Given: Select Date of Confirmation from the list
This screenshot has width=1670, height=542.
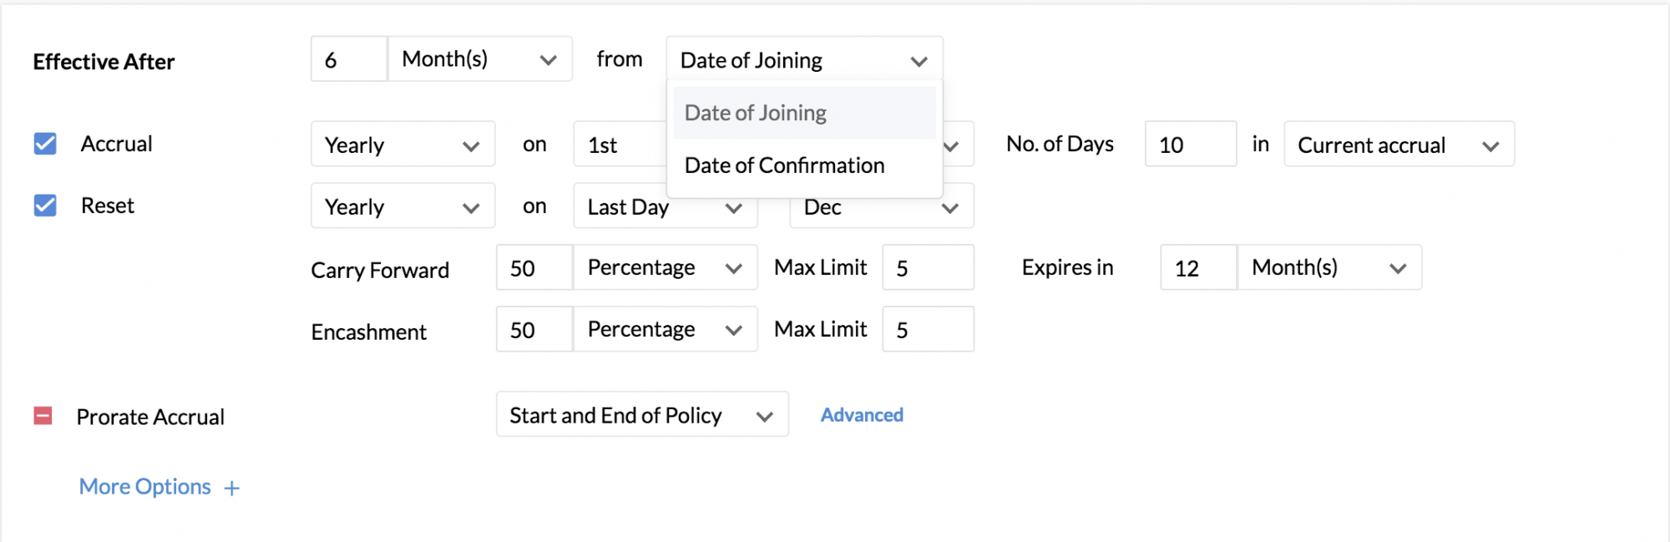Looking at the screenshot, I should pyautogui.click(x=784, y=165).
